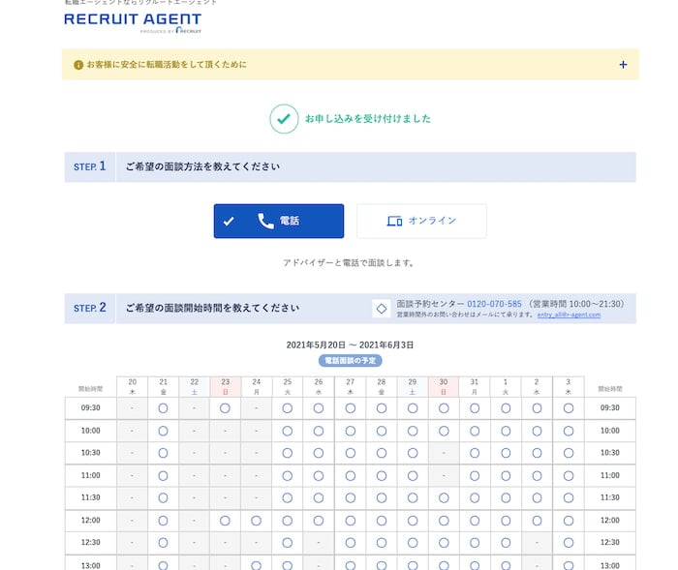The image size is (678, 570).
Task: Select 12:30 slot on May 25
Action: (287, 543)
